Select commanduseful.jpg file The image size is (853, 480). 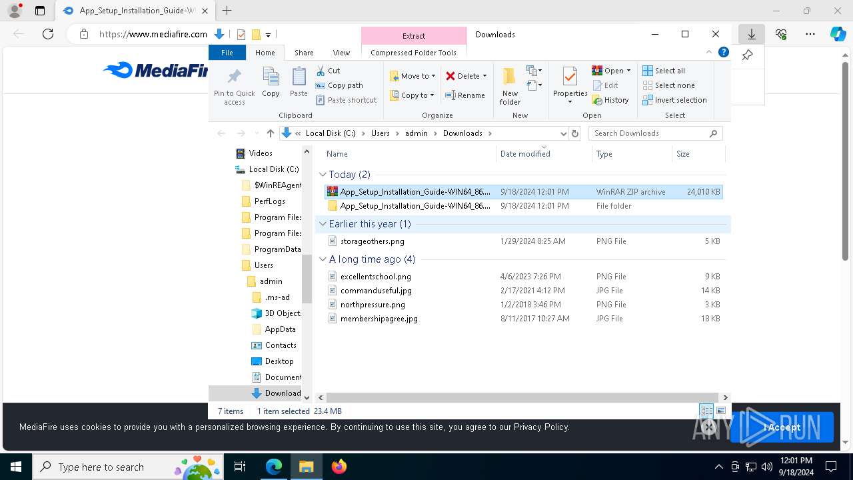click(524, 291)
